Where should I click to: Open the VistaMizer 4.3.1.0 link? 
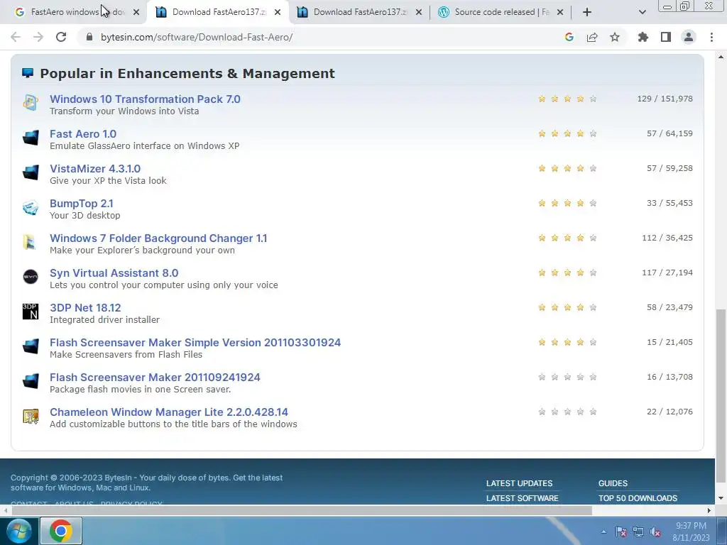coord(95,168)
